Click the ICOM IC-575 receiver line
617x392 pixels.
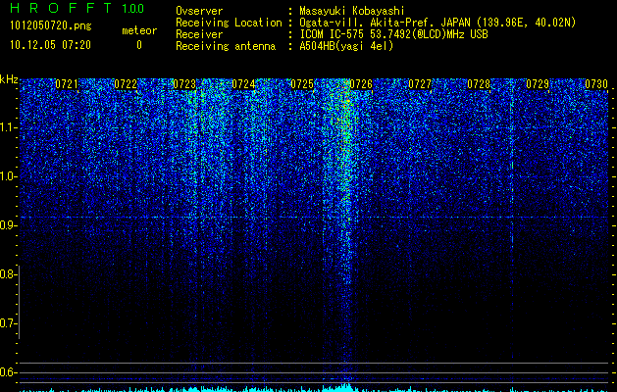[393, 34]
